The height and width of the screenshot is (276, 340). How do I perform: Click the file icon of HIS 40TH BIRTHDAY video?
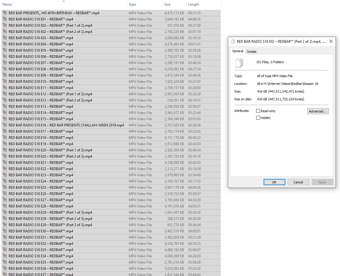5,13
